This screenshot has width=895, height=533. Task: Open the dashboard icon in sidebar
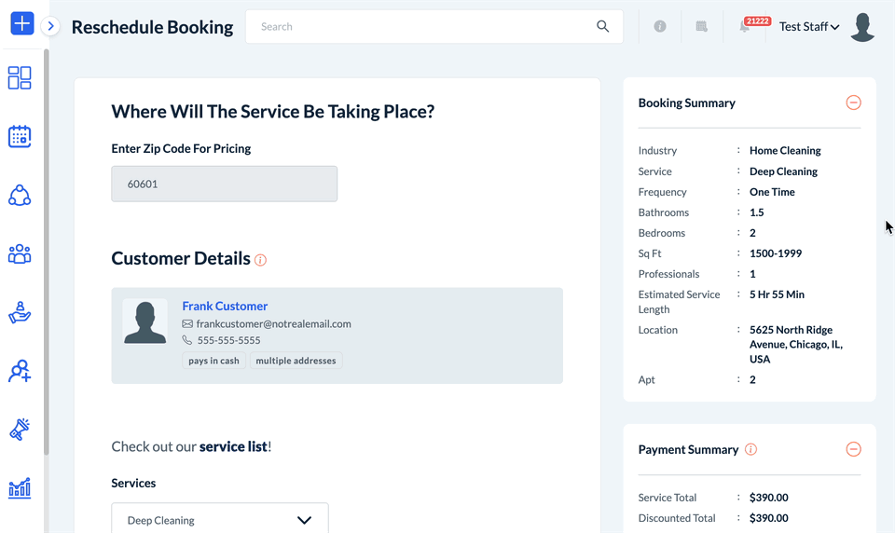pyautogui.click(x=20, y=78)
